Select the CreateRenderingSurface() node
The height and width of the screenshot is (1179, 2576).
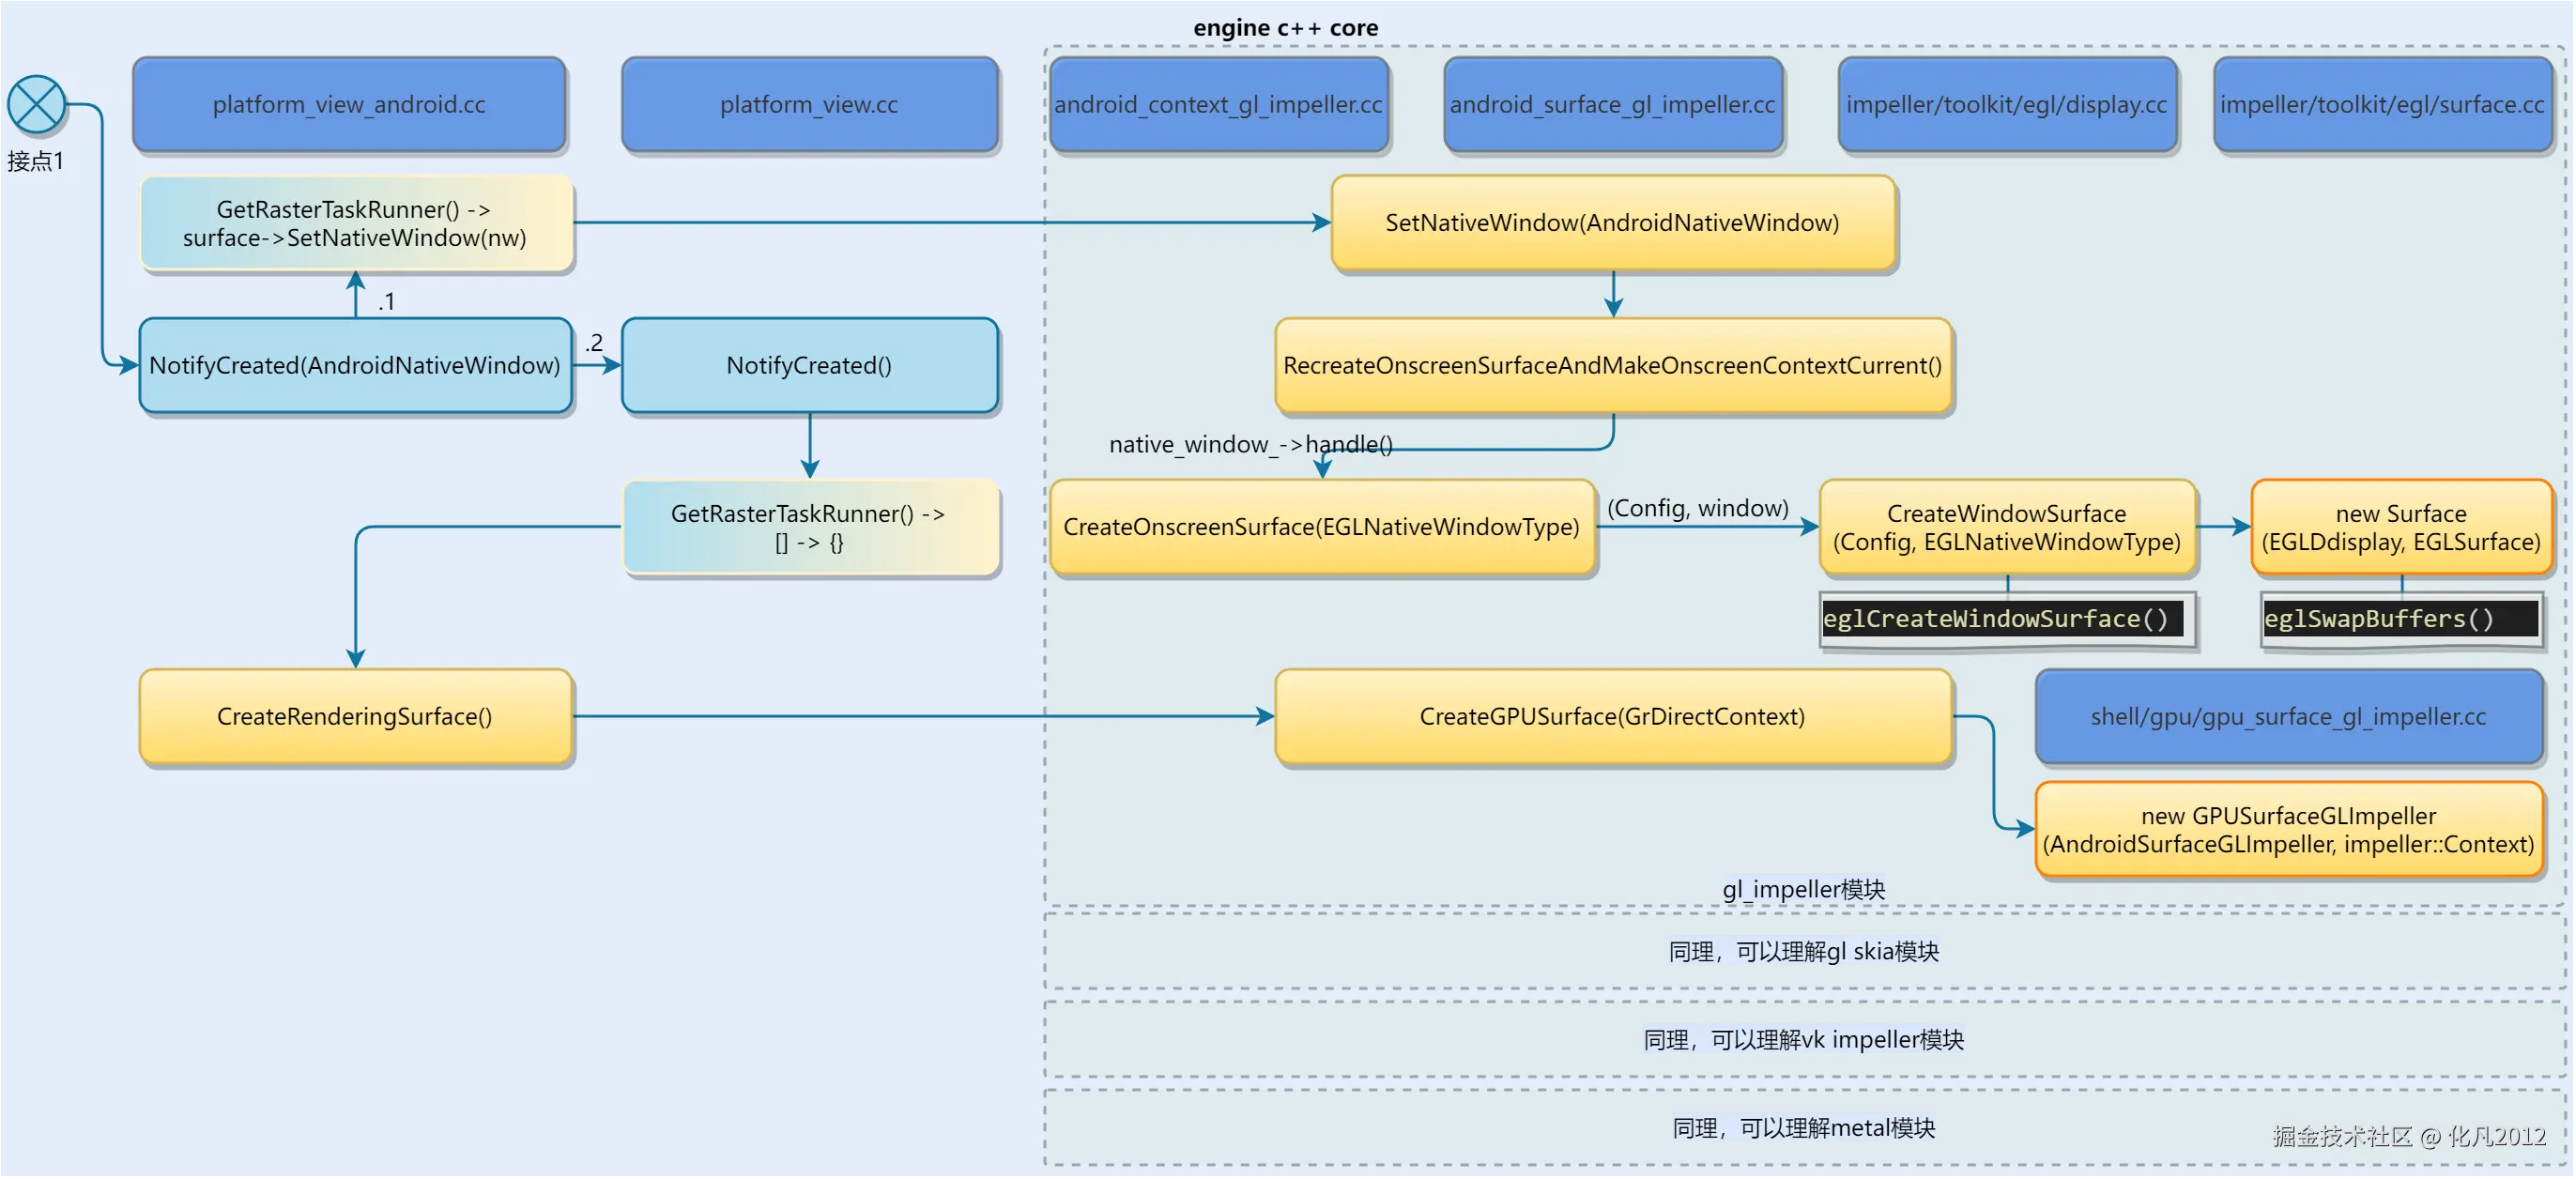click(x=355, y=716)
